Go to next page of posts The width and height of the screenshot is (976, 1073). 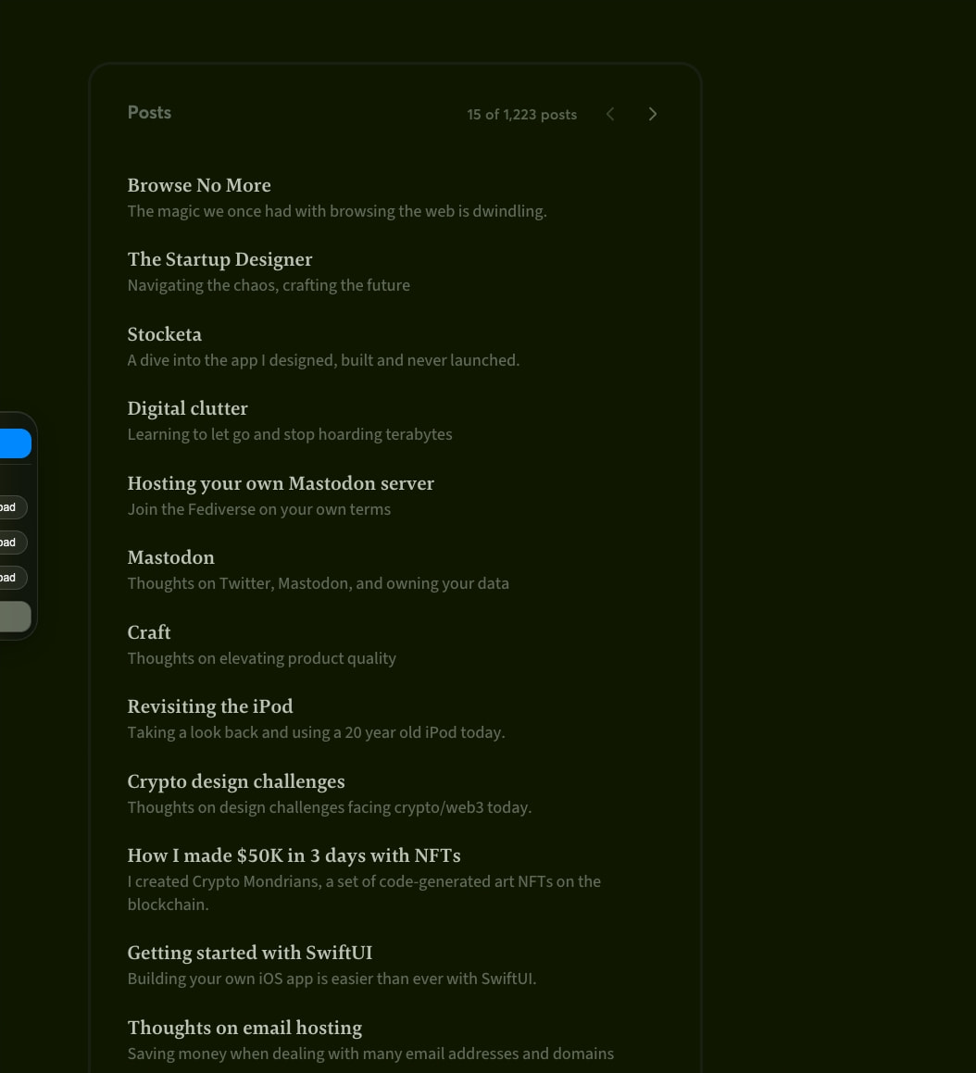652,114
